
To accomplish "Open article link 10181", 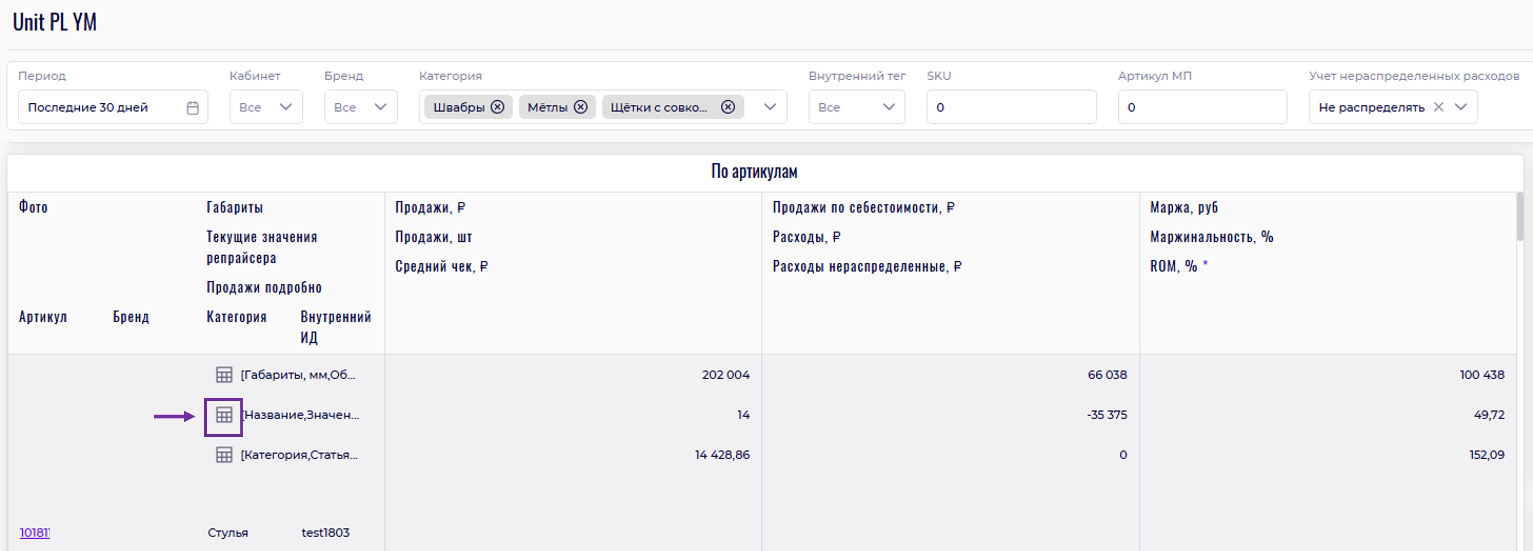I will [x=34, y=533].
